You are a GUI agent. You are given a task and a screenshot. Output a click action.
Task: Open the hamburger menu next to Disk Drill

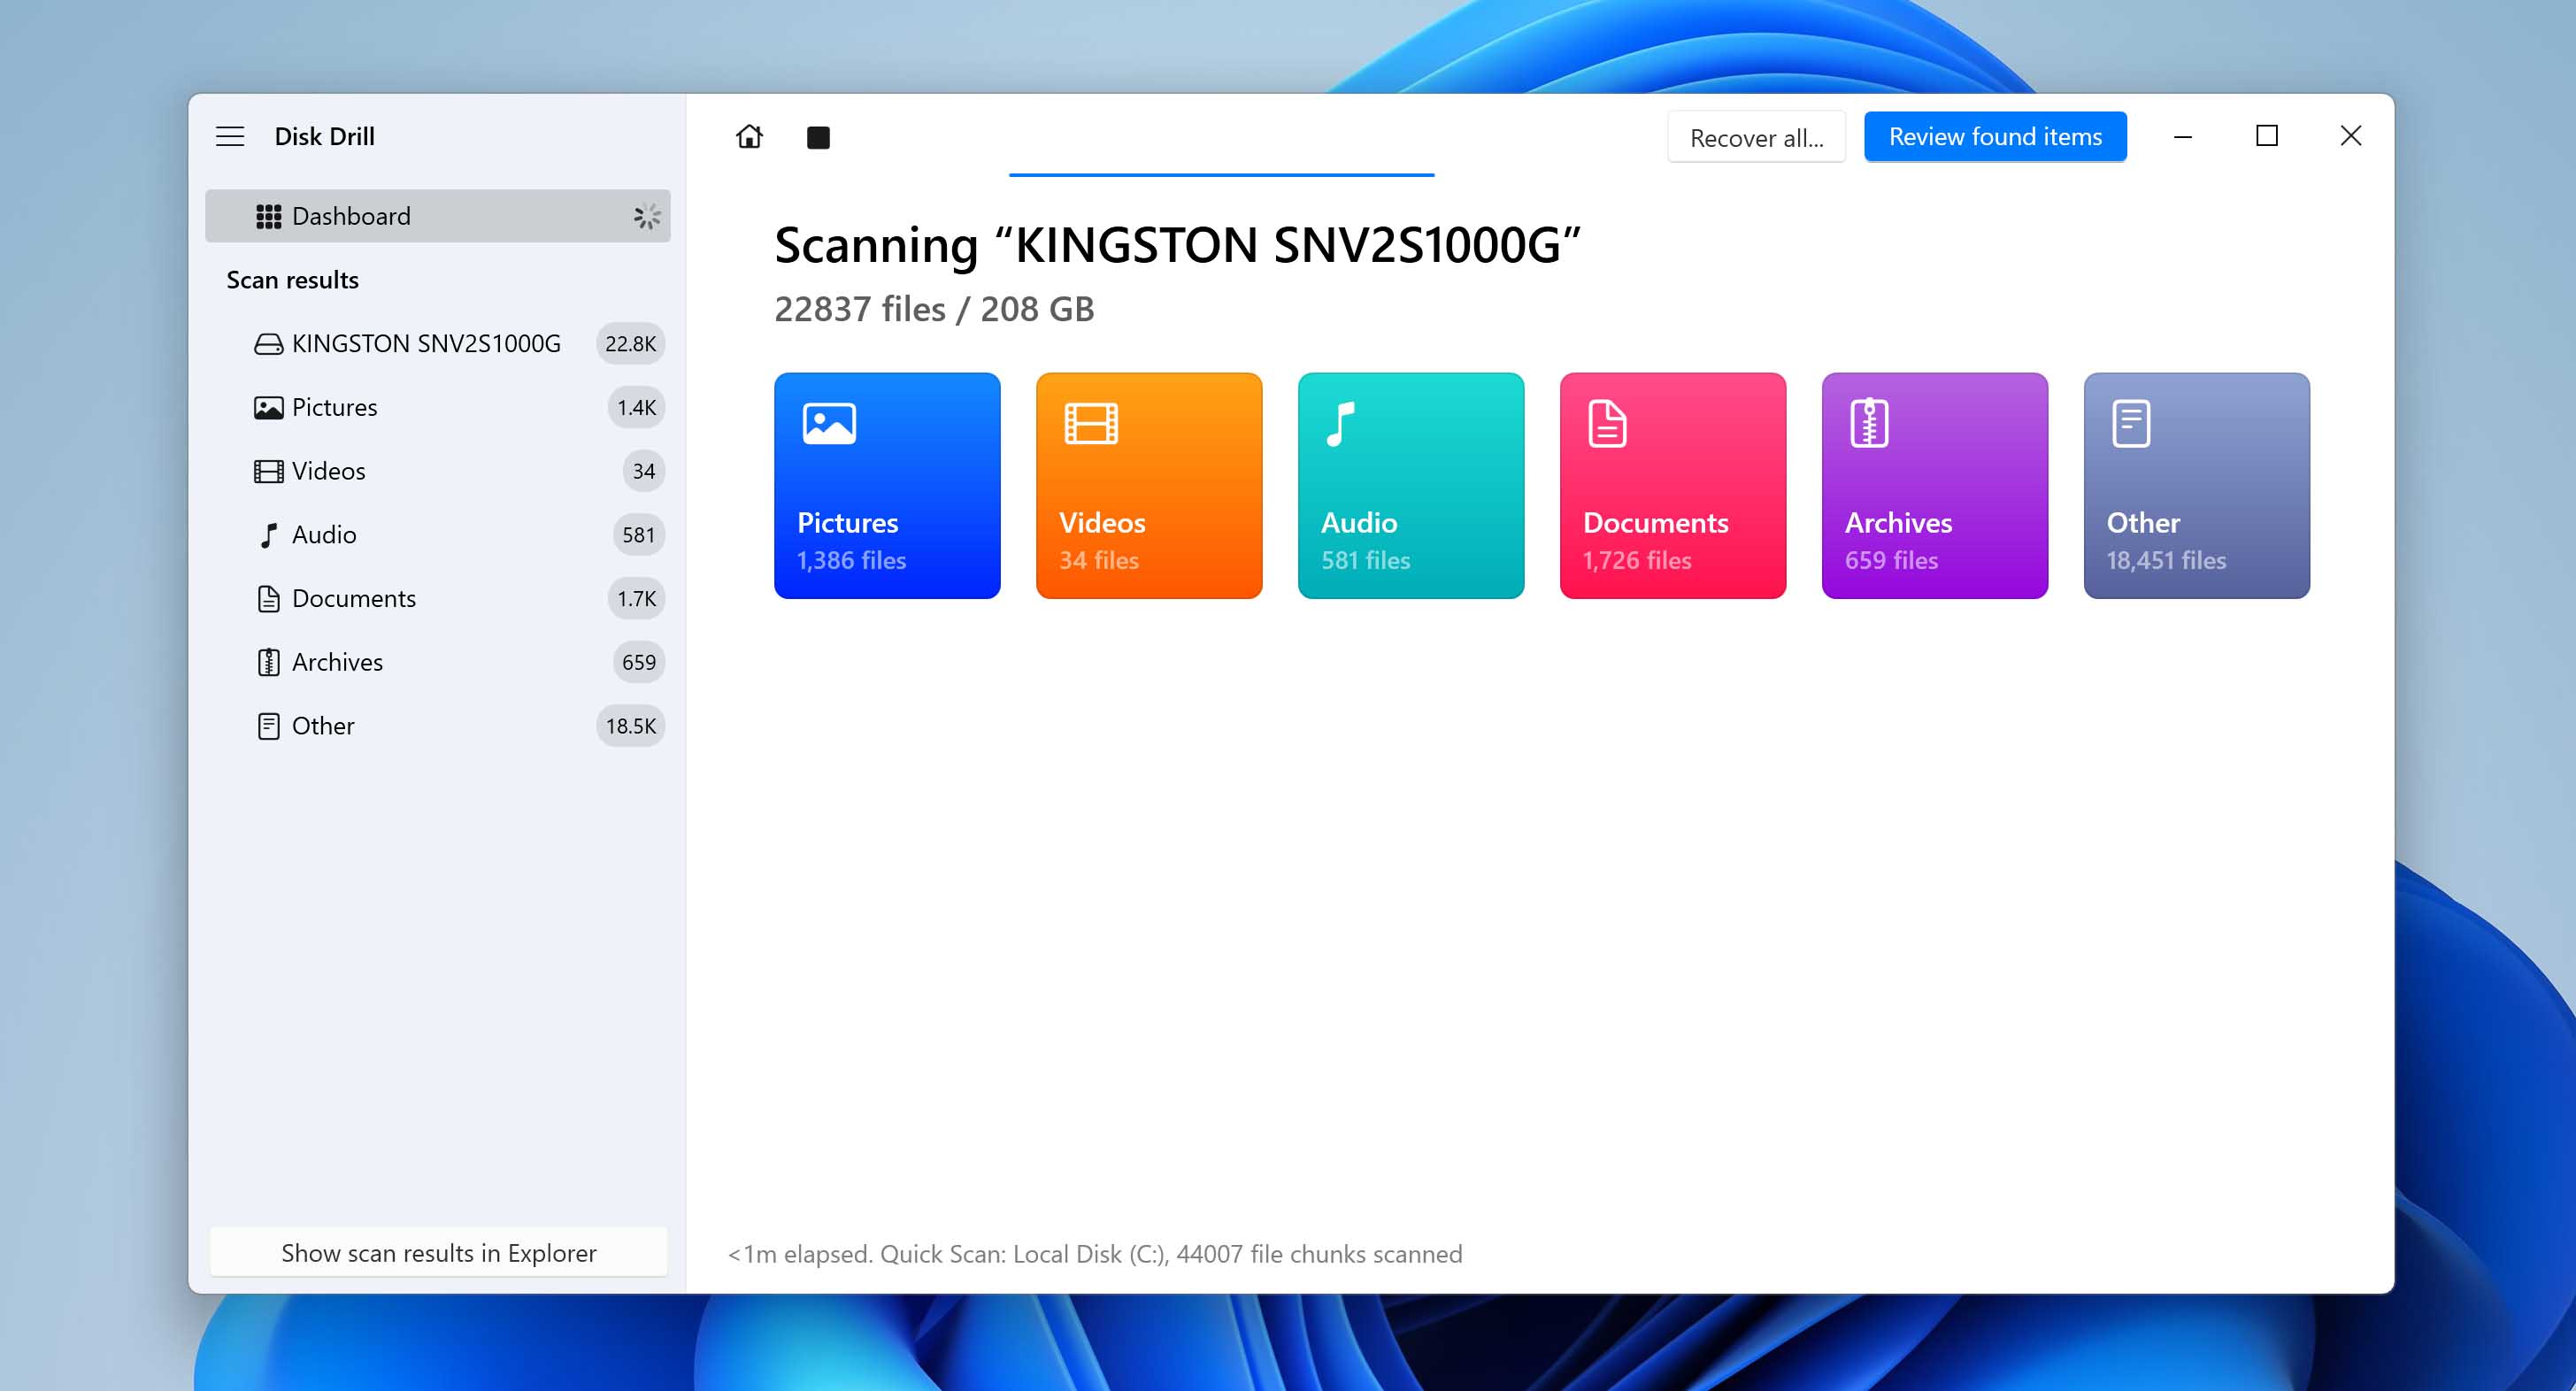230,137
